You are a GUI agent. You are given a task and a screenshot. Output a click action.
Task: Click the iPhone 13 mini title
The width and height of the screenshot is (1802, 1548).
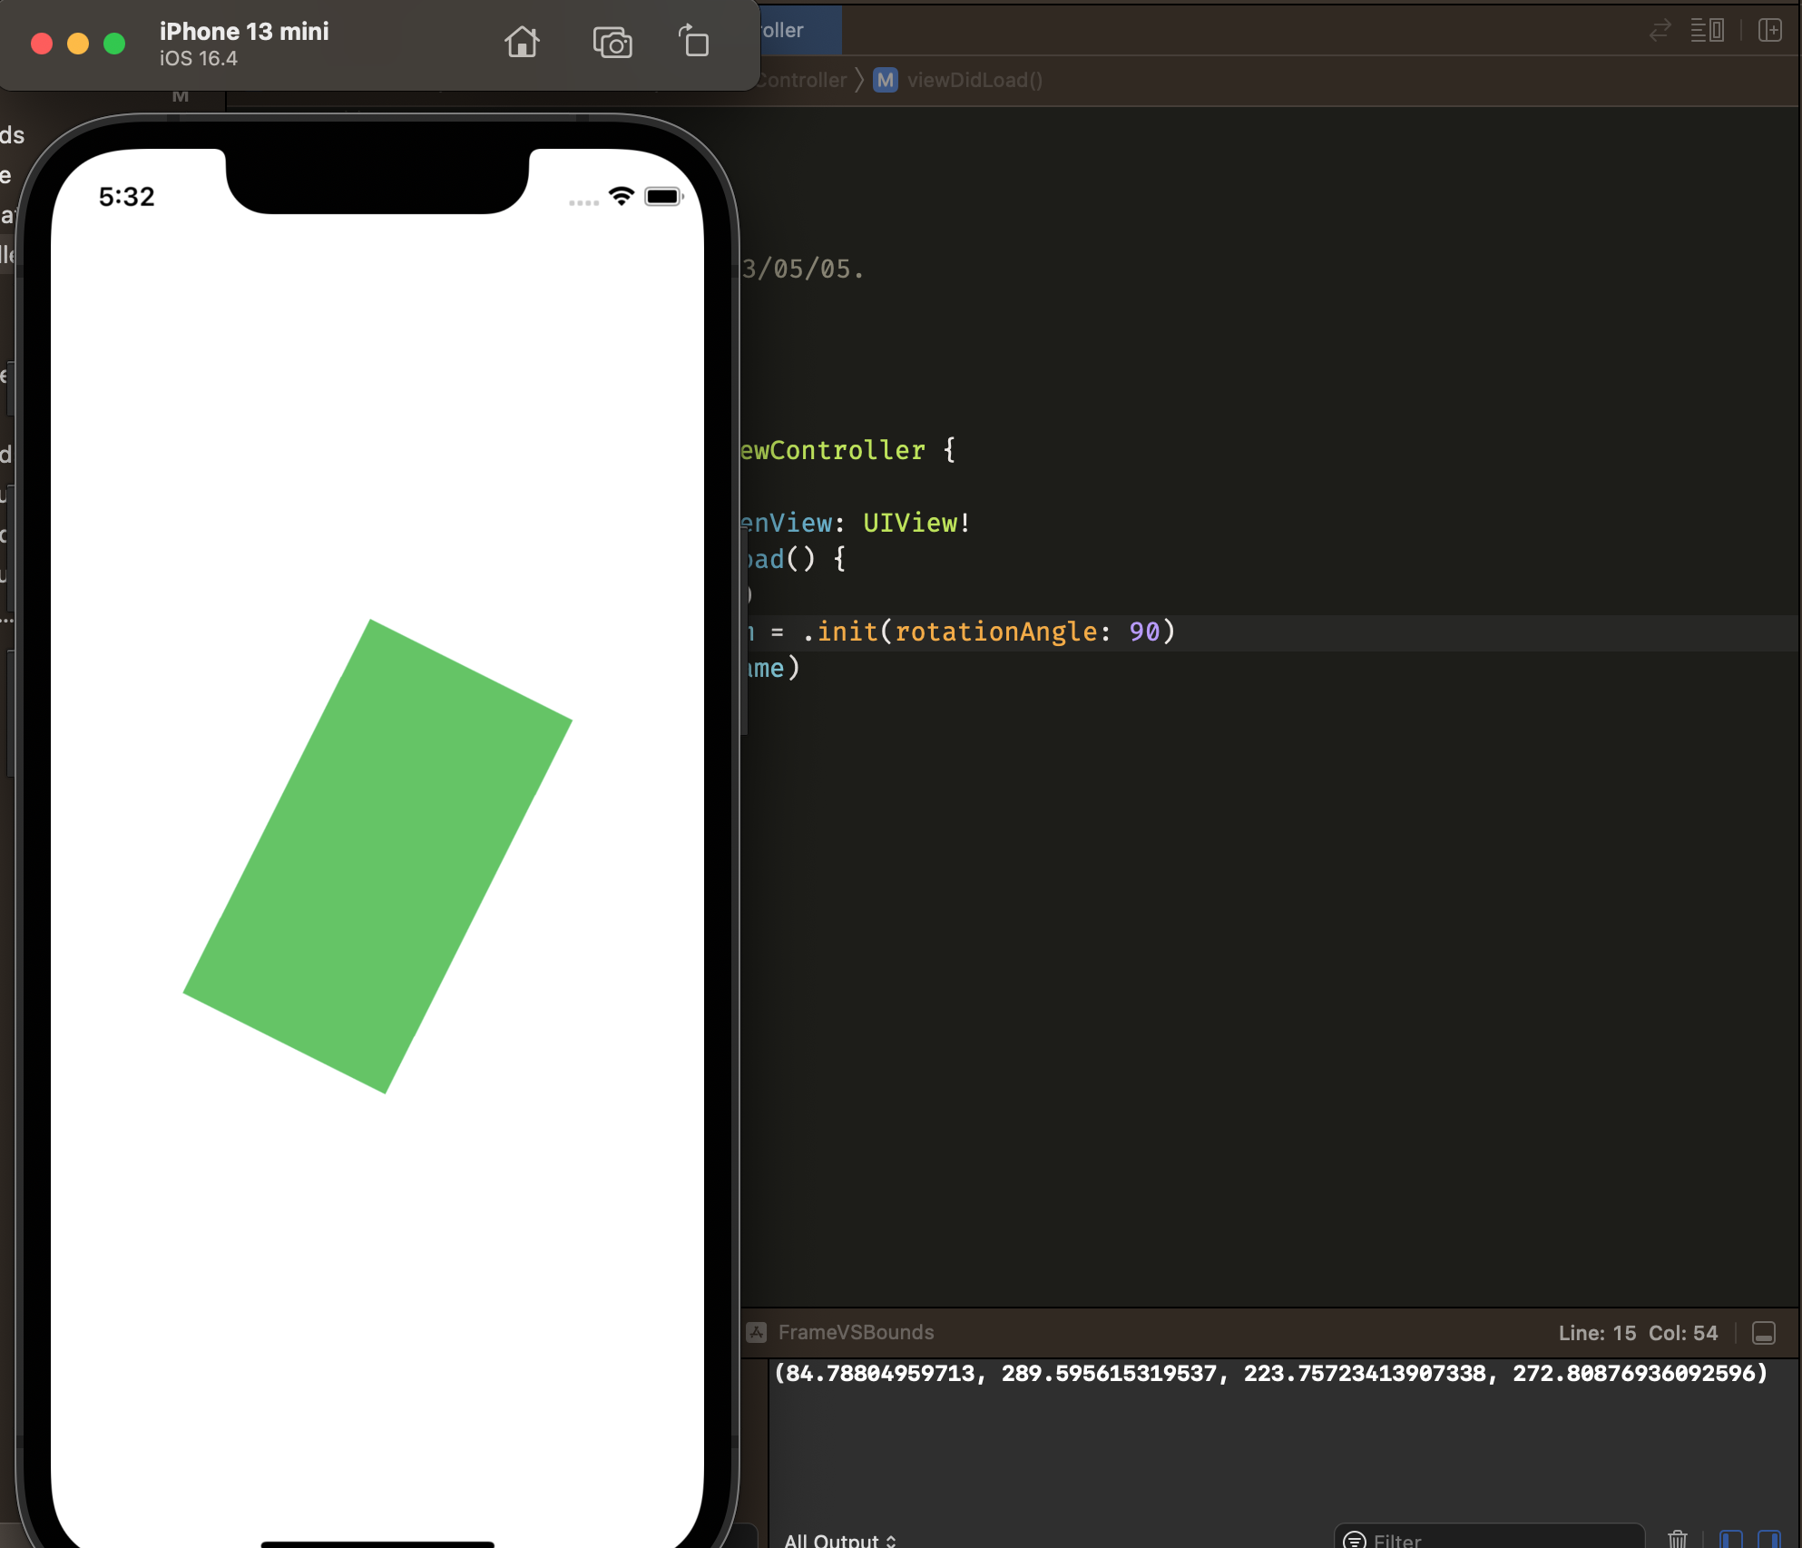[244, 32]
